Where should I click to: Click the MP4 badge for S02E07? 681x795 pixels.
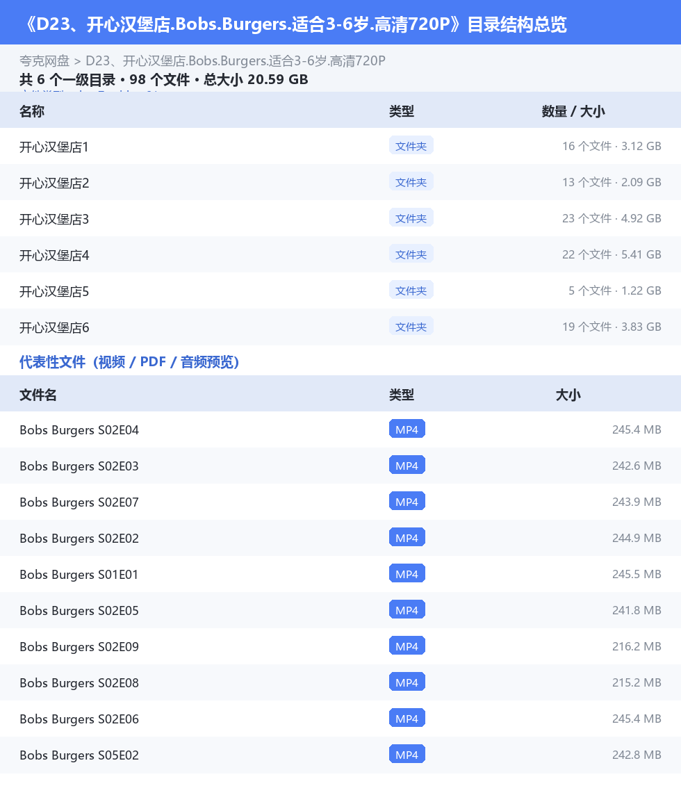[x=407, y=502]
